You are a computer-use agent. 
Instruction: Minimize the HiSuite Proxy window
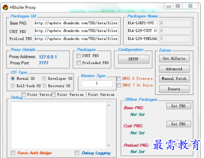169,6
